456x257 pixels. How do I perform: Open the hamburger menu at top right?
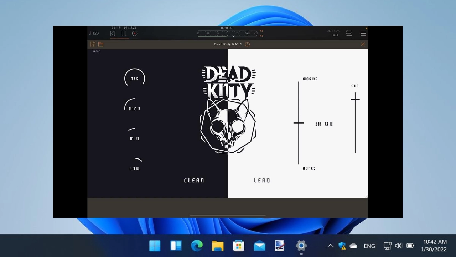pos(363,33)
